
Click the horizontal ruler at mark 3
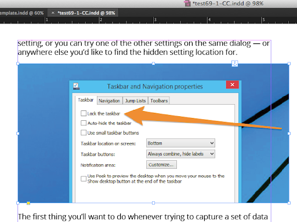pyautogui.click(x=154, y=20)
